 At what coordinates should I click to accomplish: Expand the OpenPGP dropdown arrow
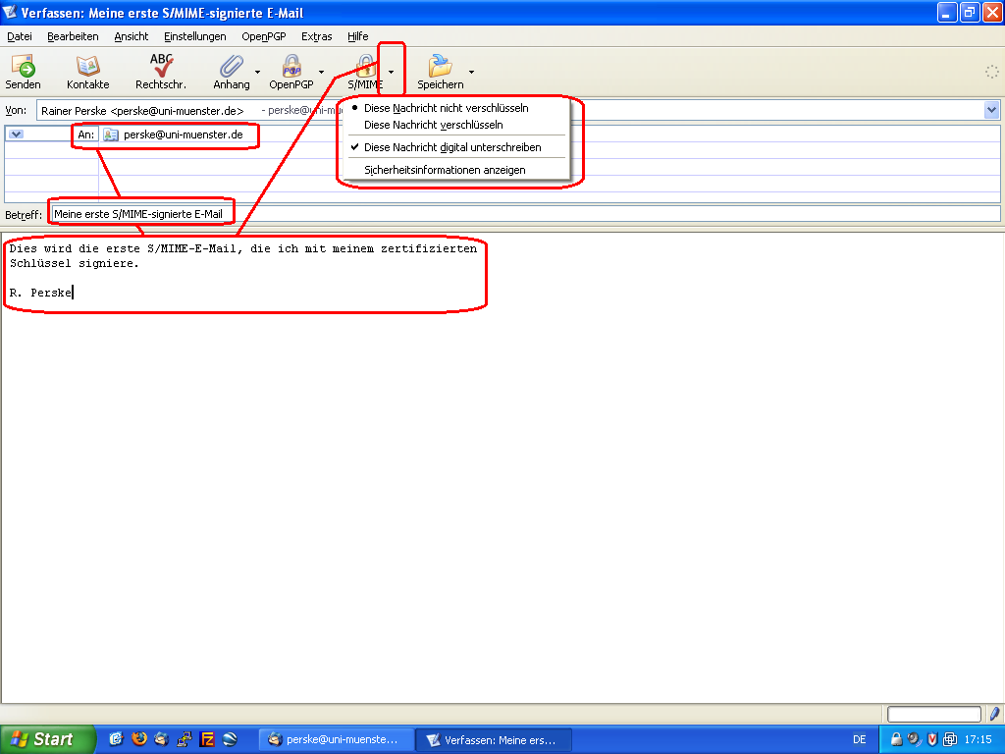[x=321, y=72]
